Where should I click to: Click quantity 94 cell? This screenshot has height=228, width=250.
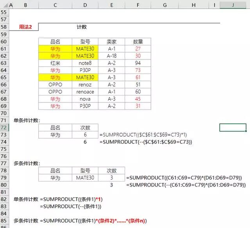138,63
